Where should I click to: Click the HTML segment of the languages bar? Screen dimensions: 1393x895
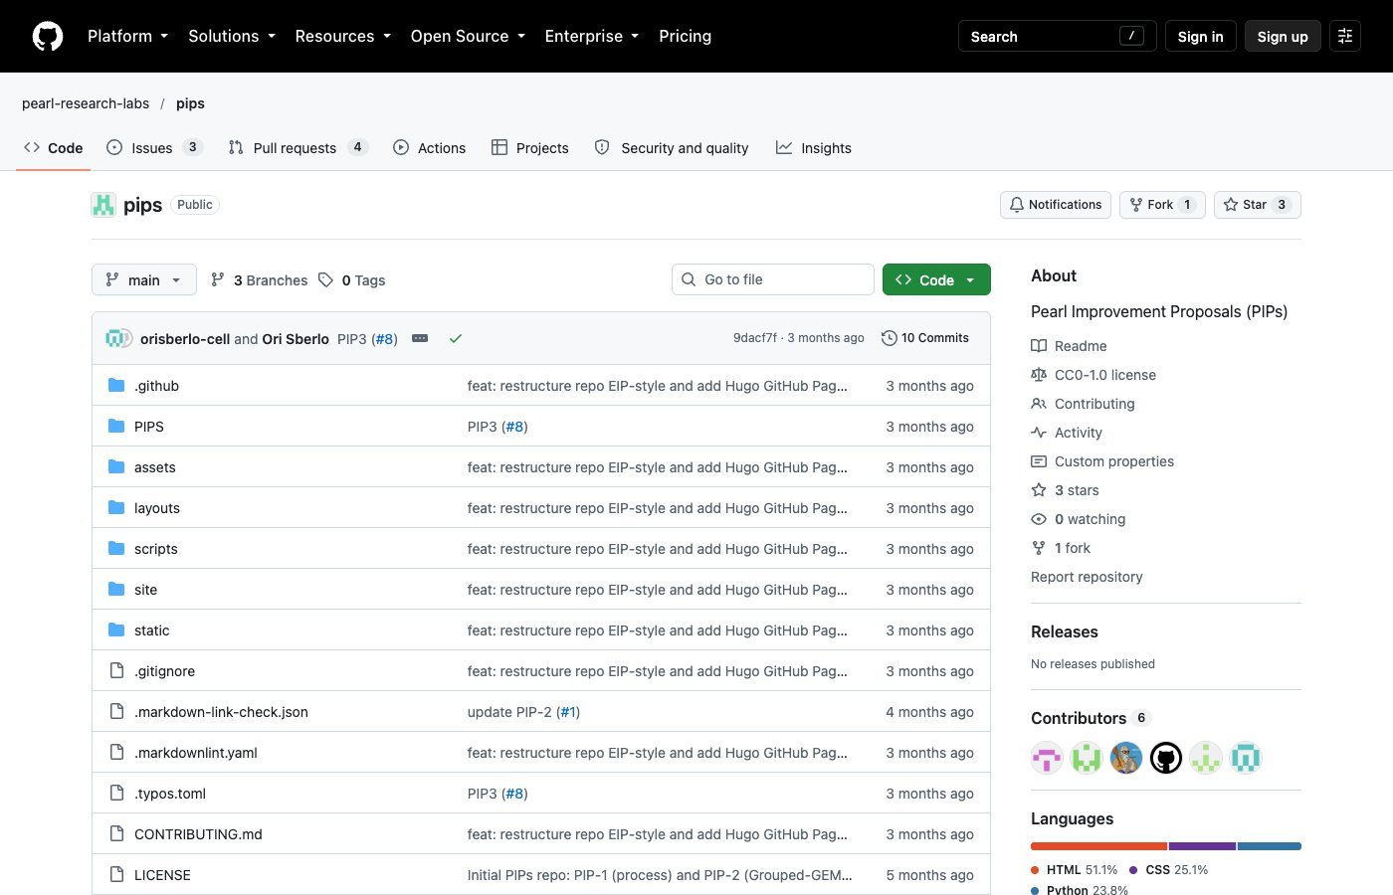[1099, 846]
